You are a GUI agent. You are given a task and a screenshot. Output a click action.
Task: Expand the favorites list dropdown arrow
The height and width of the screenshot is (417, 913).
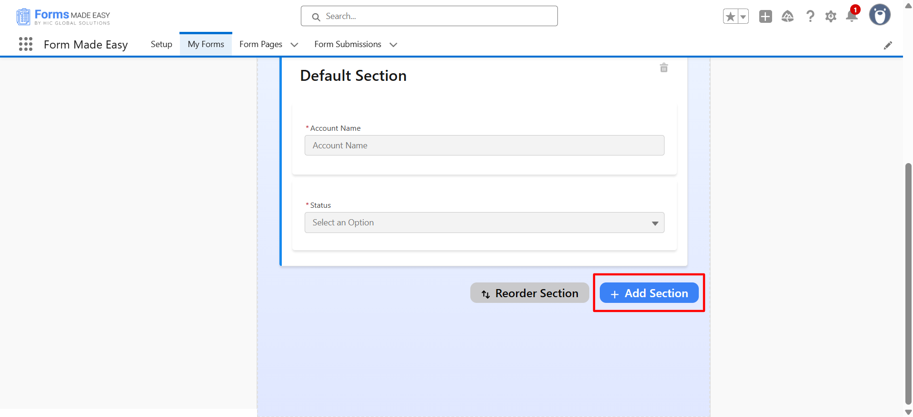(743, 17)
